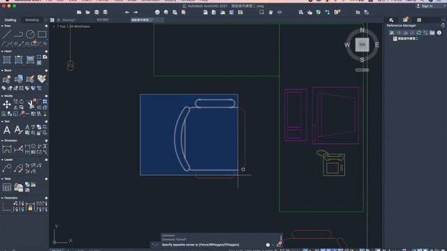Collapse the Hatch panel triangle
Image resolution: width=447 pixels, height=251 pixels.
click(2, 52)
